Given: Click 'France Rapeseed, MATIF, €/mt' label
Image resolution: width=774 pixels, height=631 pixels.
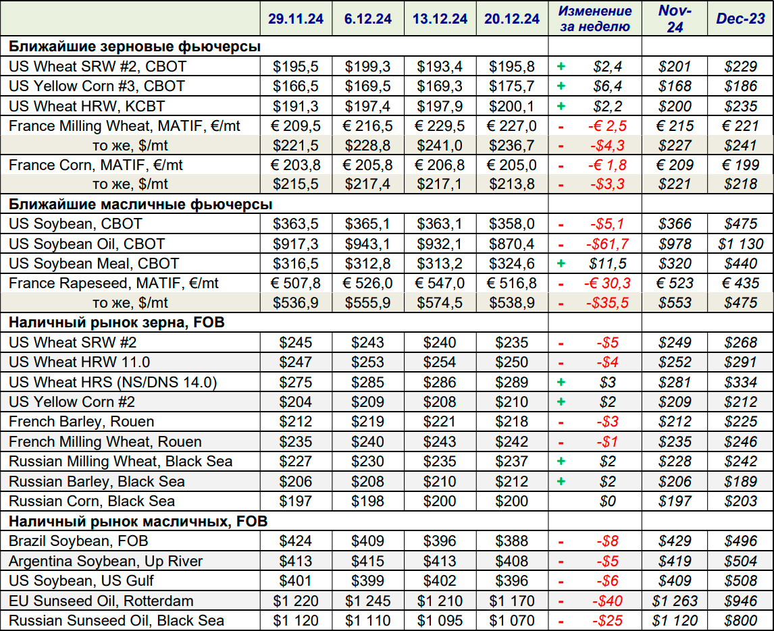Looking at the screenshot, I should click(113, 283).
